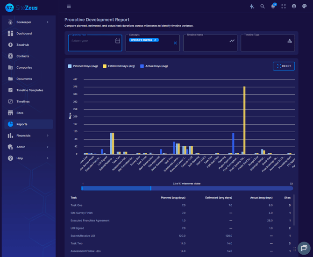Open the chat support bubble icon
This screenshot has height=257, width=313.
coord(304,248)
